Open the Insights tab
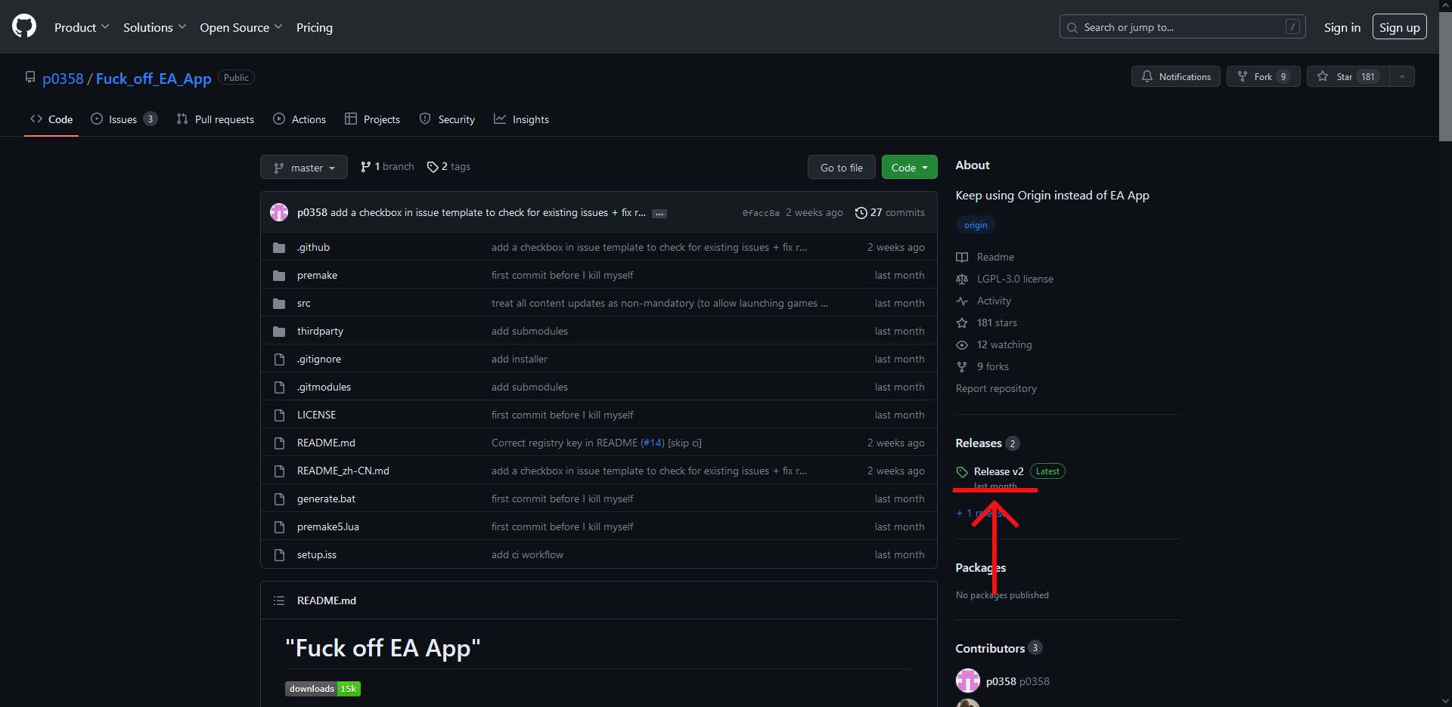 click(x=522, y=119)
